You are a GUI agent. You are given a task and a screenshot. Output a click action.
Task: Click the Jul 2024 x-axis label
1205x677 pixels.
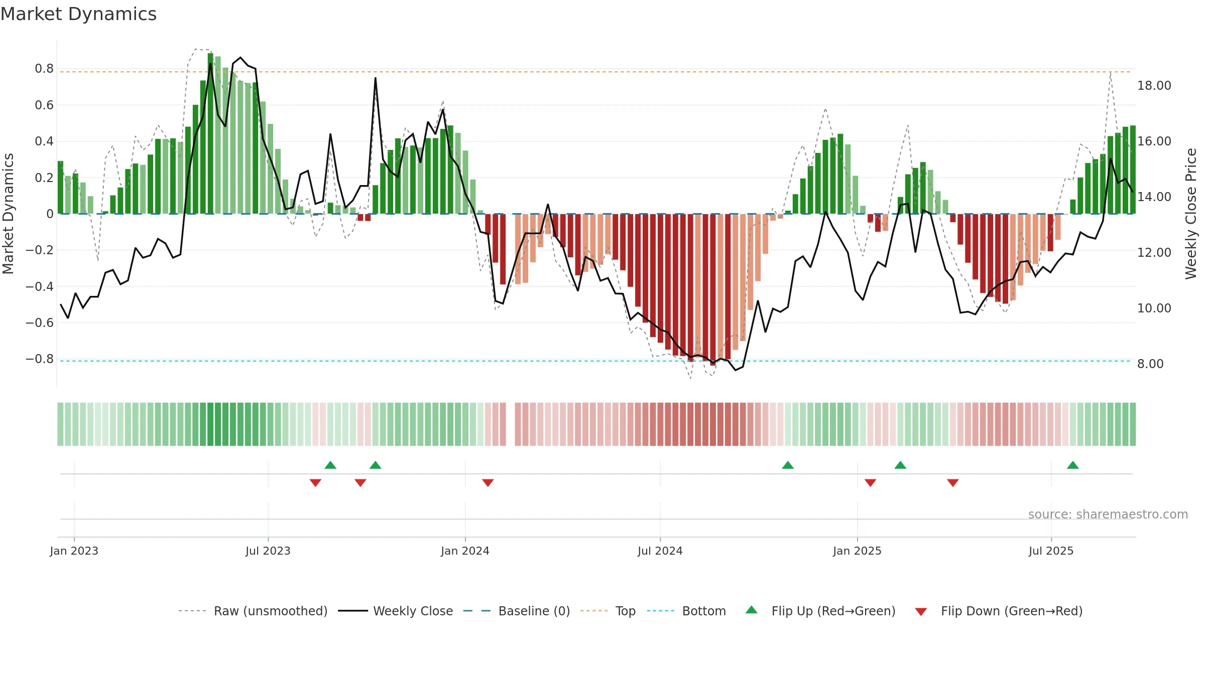(x=660, y=551)
